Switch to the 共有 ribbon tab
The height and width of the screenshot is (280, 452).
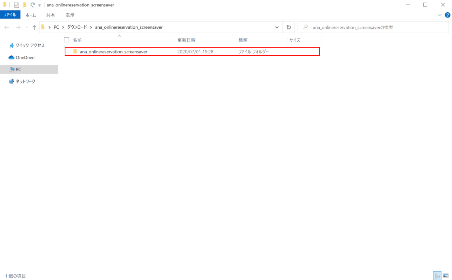(51, 15)
